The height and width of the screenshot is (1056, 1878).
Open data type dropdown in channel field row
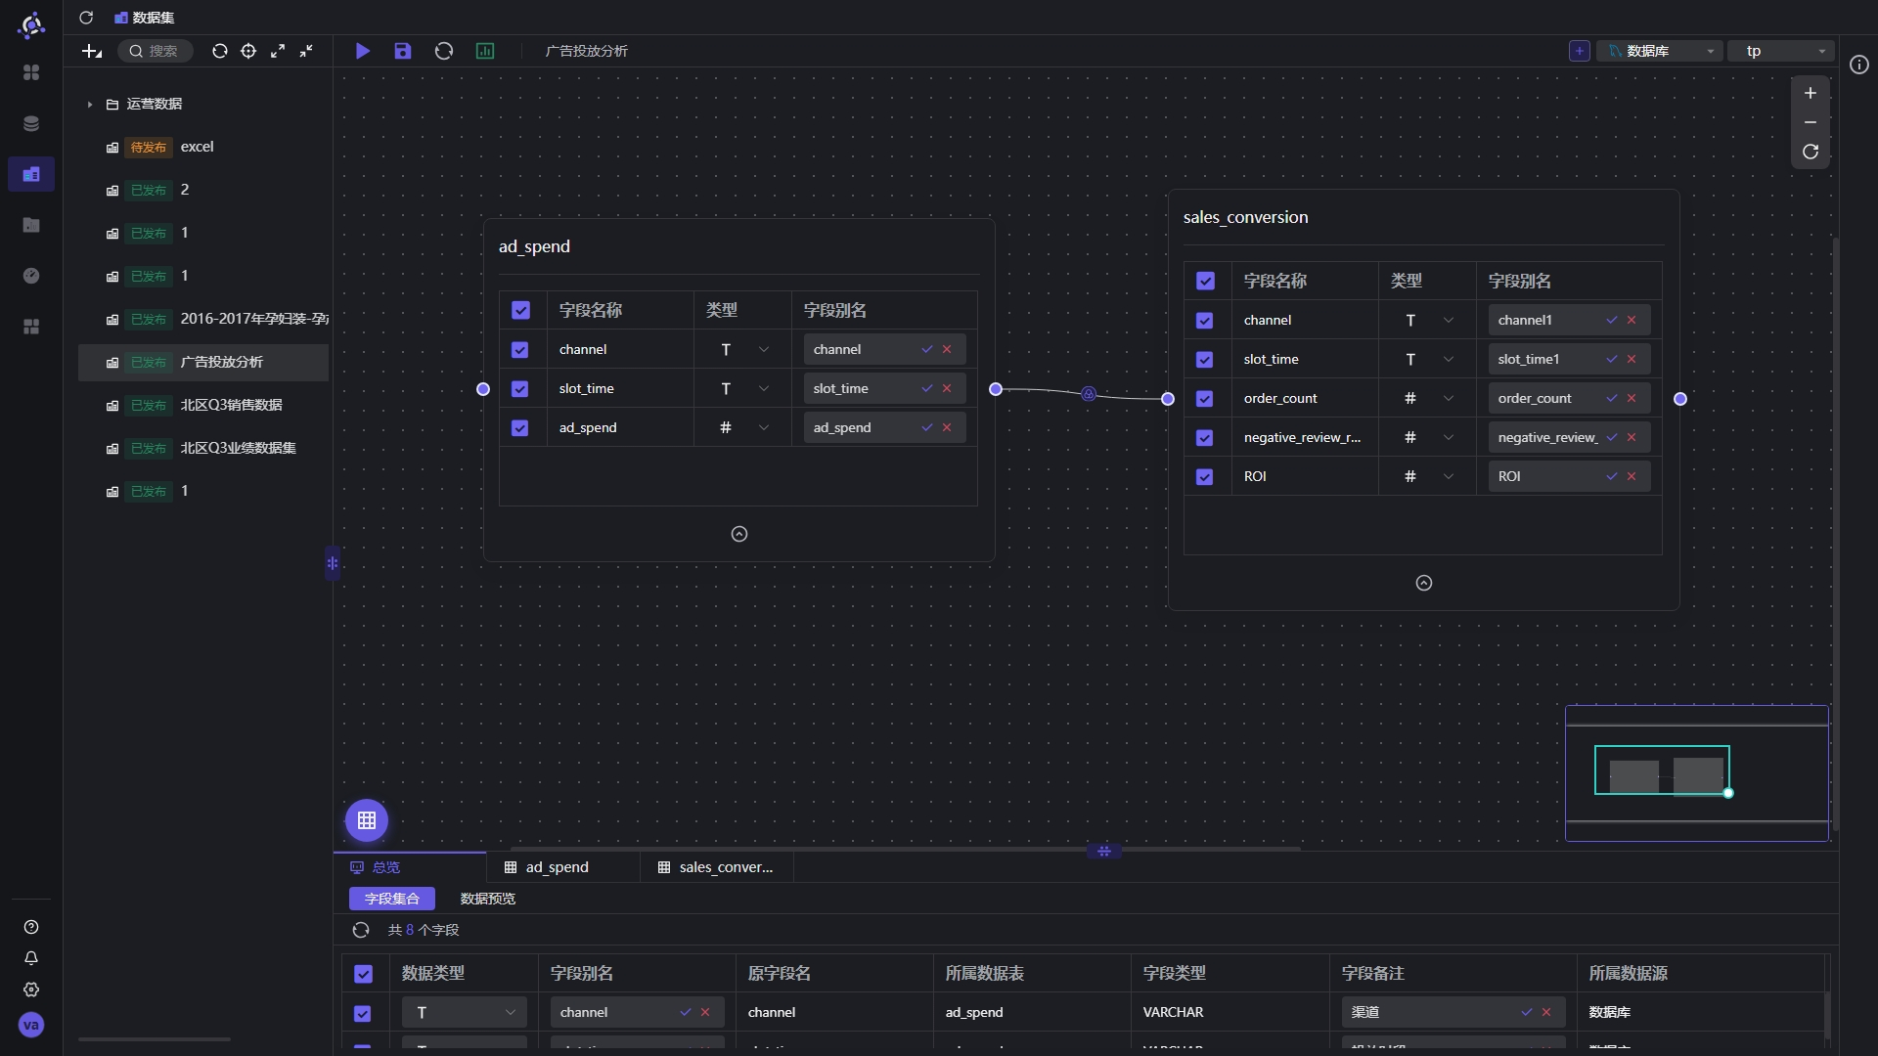[465, 1012]
